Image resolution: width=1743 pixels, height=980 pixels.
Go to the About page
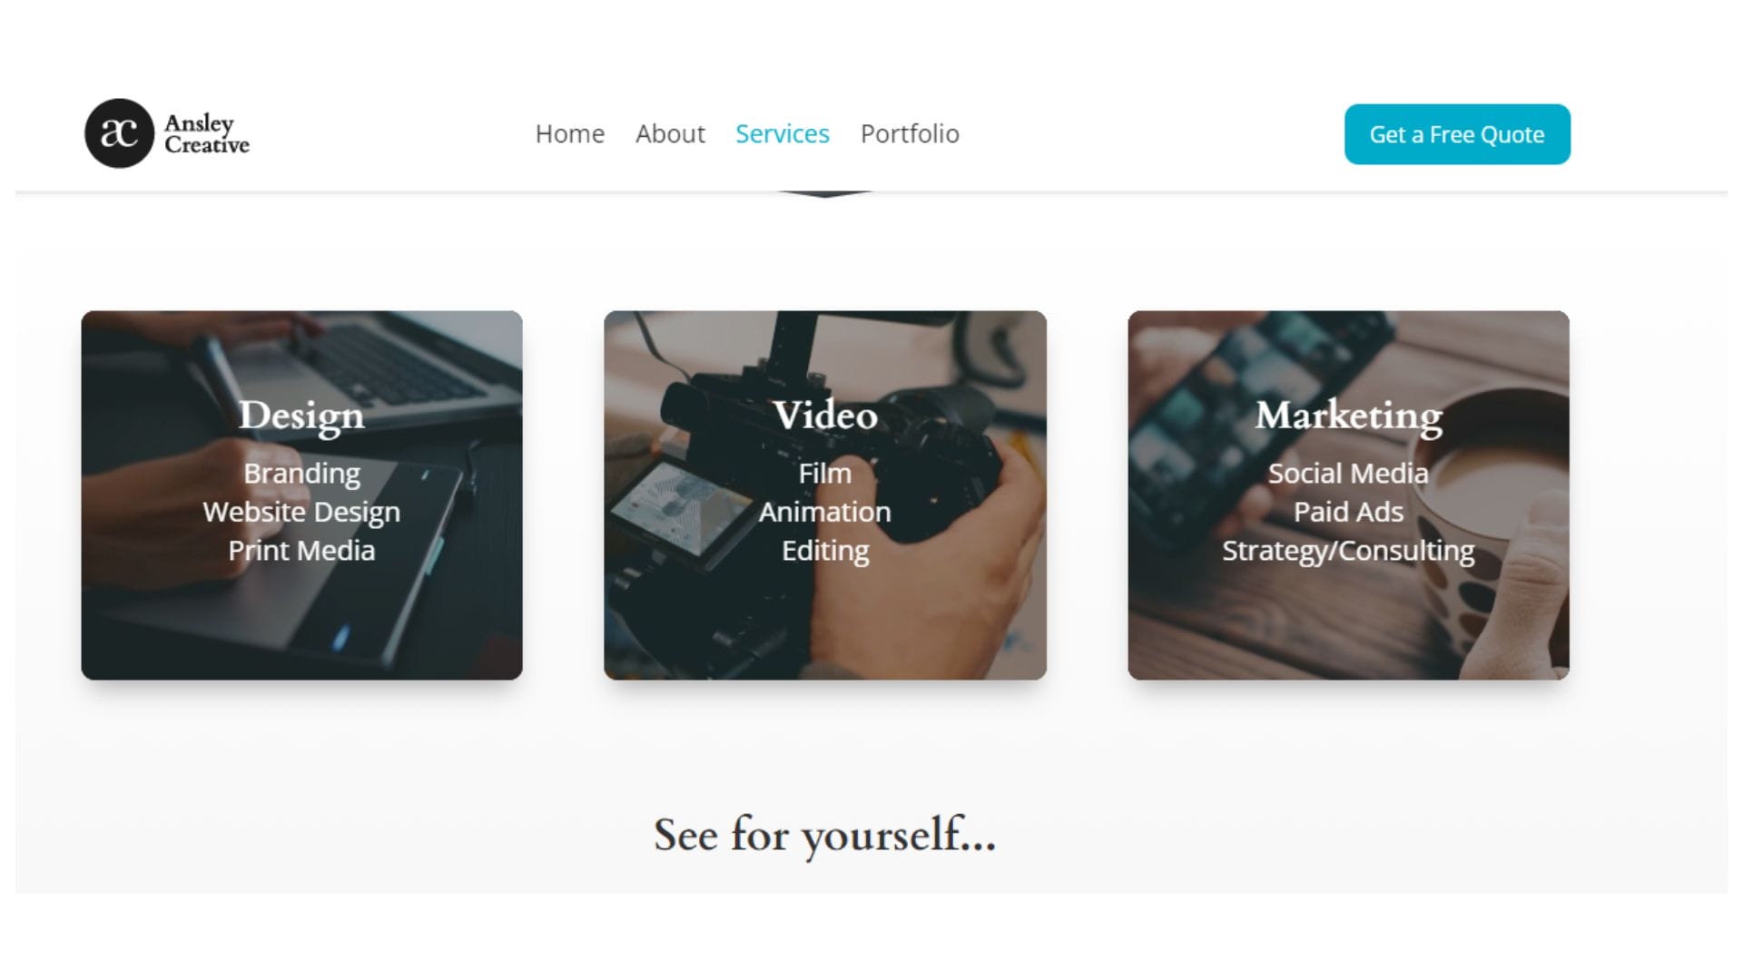(670, 133)
